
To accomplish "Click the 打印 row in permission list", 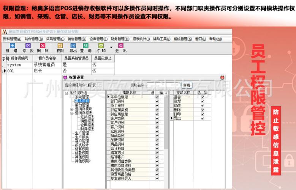I will (190, 114).
